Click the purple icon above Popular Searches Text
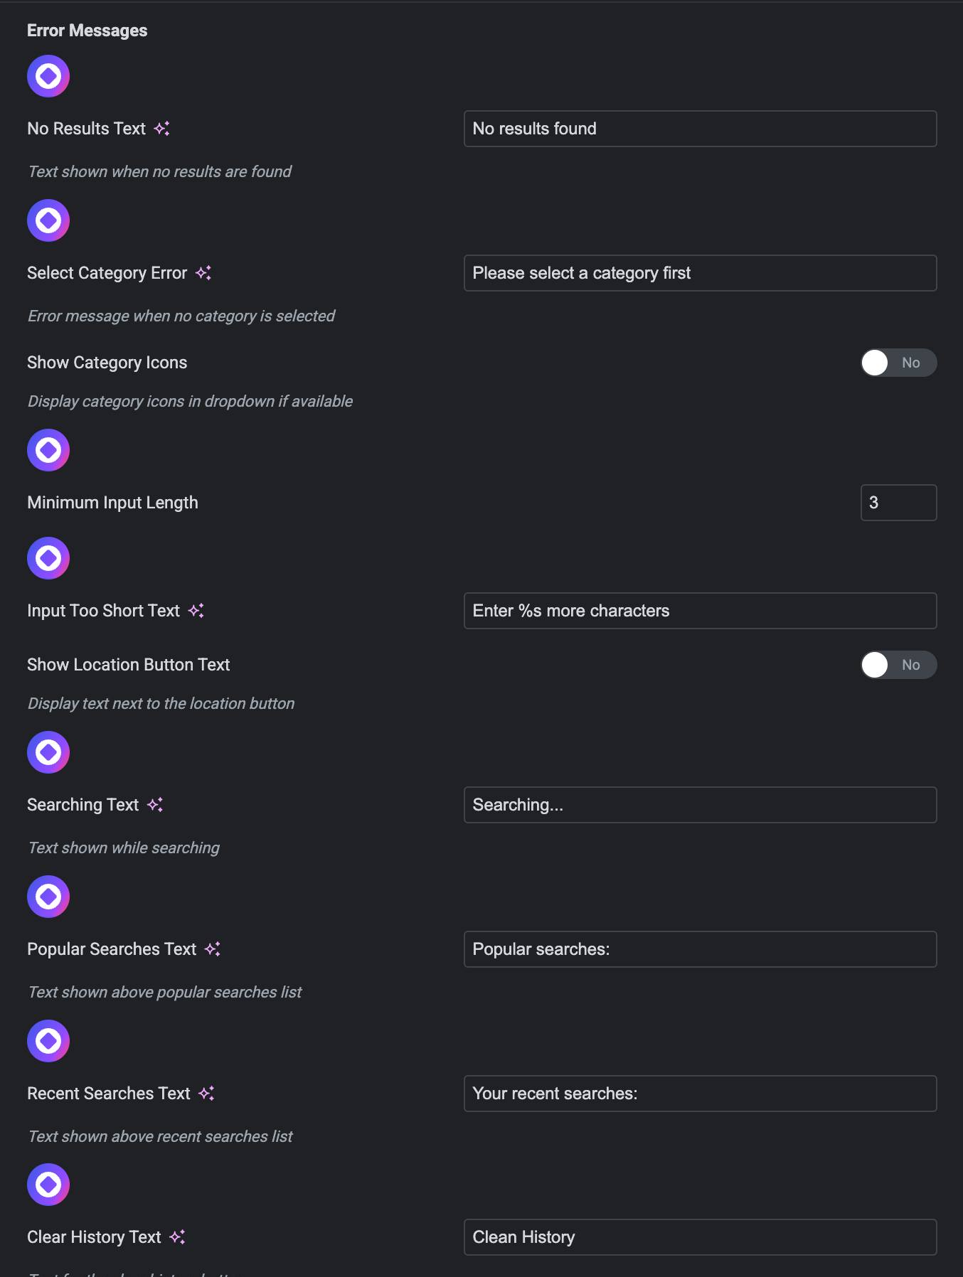 [48, 897]
